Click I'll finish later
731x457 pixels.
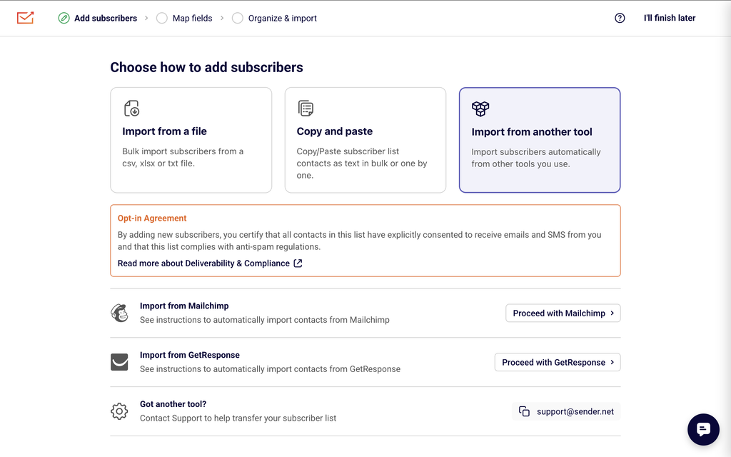(x=670, y=18)
